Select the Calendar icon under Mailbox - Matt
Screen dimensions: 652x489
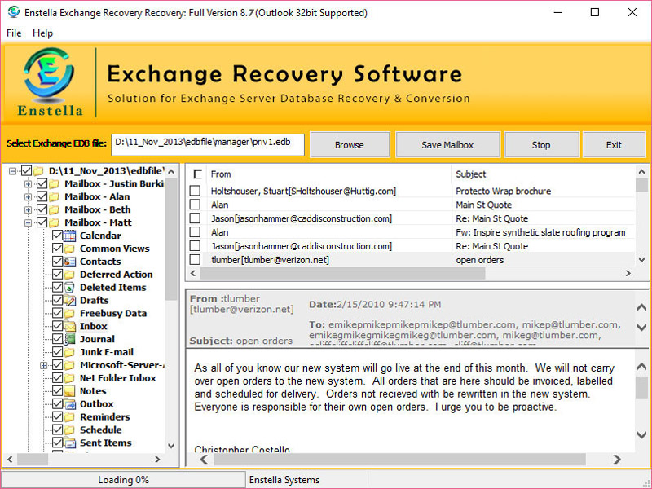coord(68,235)
